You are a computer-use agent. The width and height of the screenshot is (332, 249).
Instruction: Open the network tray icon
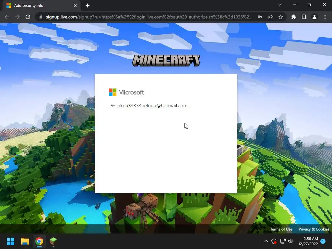pyautogui.click(x=283, y=241)
